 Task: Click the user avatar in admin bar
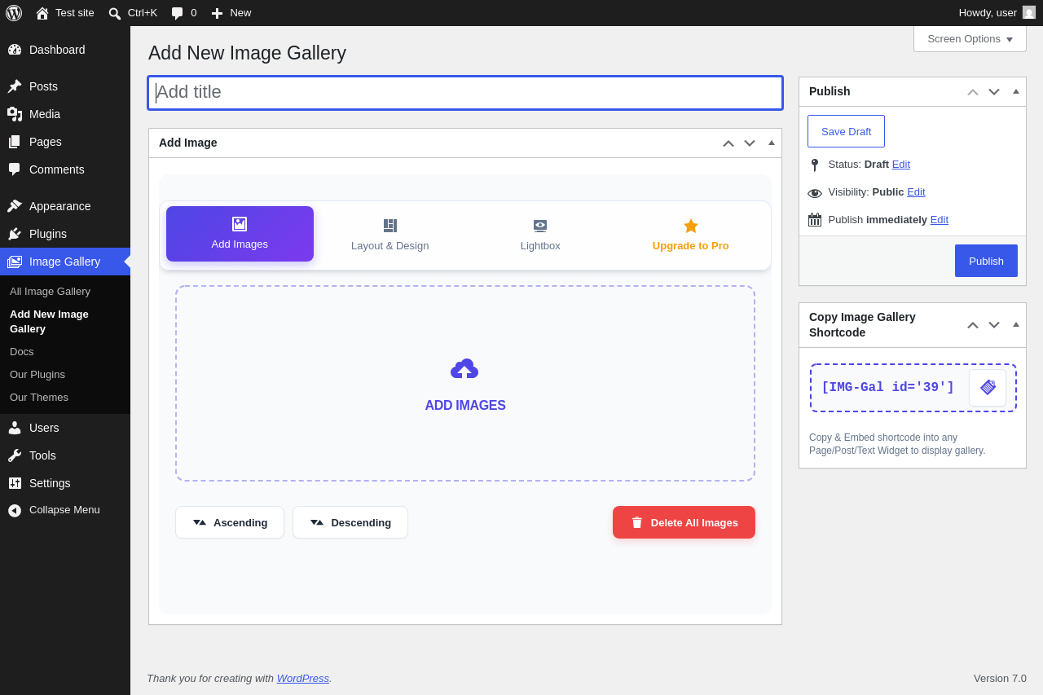1029,13
